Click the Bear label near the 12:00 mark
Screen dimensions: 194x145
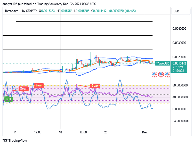pyautogui.click(x=39, y=85)
